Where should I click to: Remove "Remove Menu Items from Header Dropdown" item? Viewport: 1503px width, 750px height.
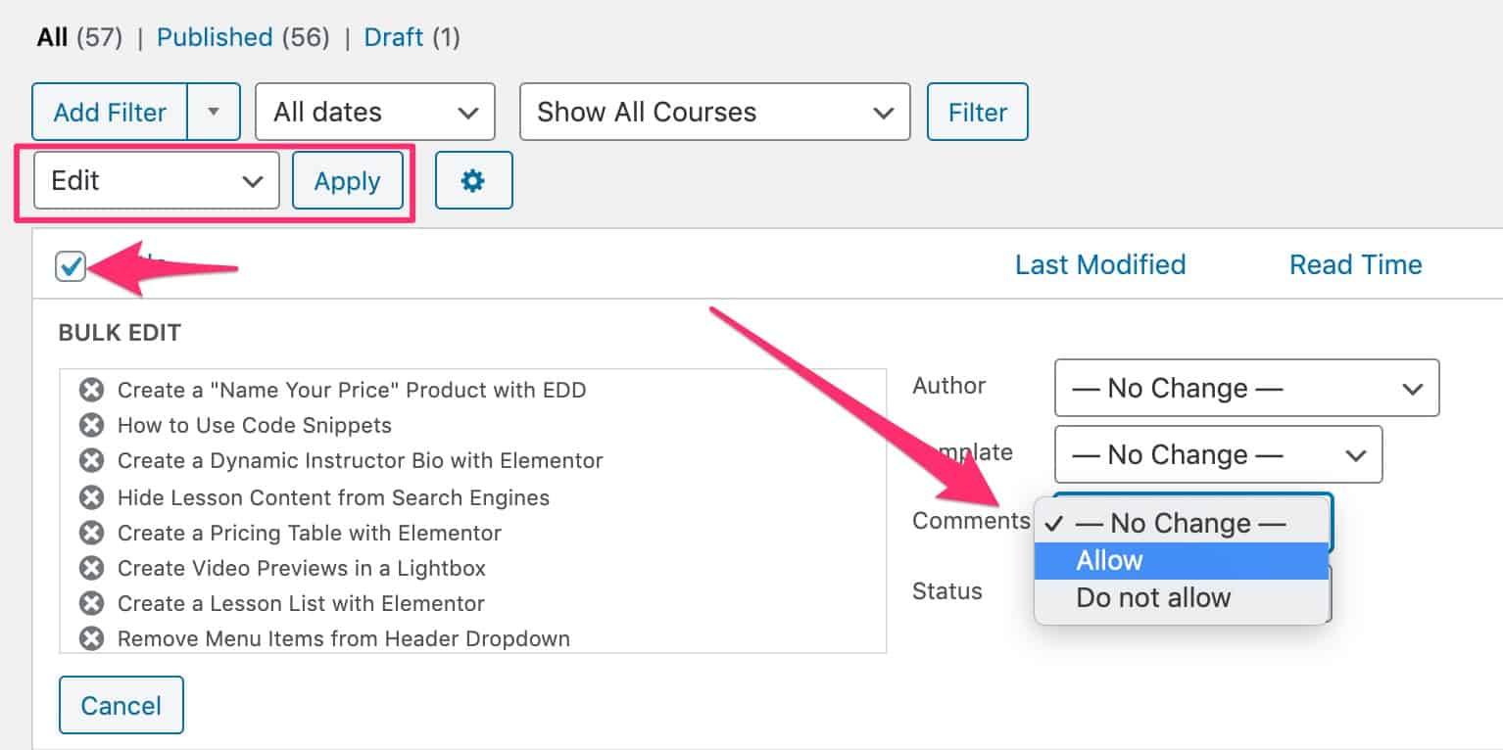coord(90,638)
